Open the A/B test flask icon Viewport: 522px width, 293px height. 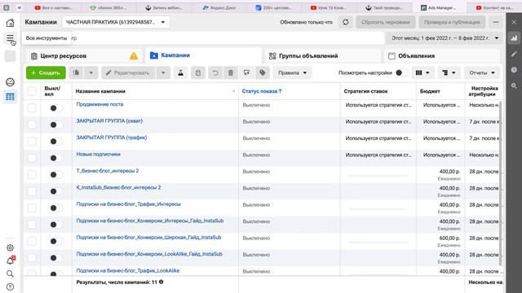(181, 72)
